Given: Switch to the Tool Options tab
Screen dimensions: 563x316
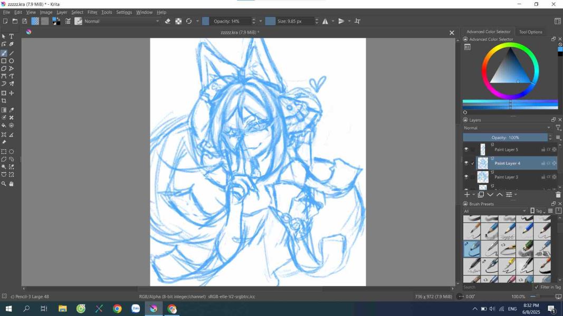Looking at the screenshot, I should click(x=530, y=32).
